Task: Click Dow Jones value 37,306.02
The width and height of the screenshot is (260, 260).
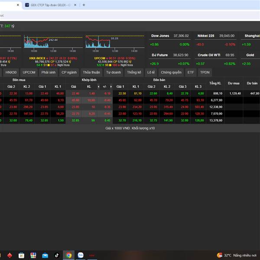Action: pyautogui.click(x=181, y=36)
